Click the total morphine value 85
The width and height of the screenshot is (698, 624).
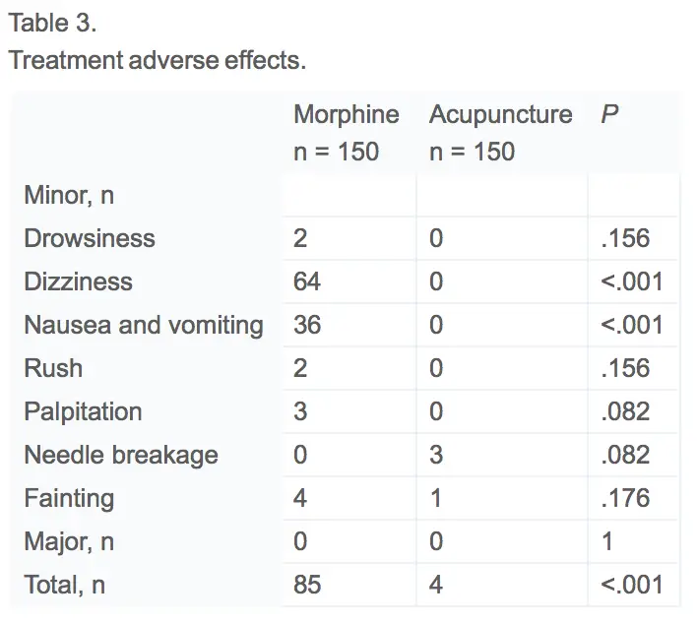coord(307,585)
